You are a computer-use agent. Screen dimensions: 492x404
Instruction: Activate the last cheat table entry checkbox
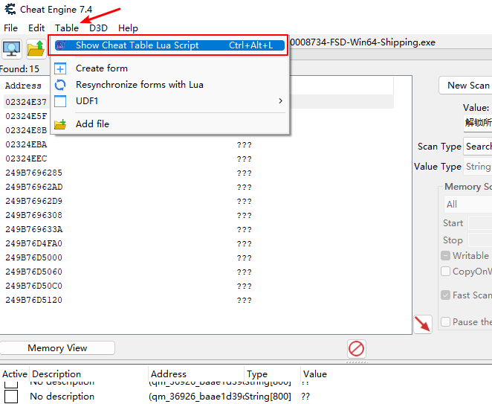(x=11, y=397)
